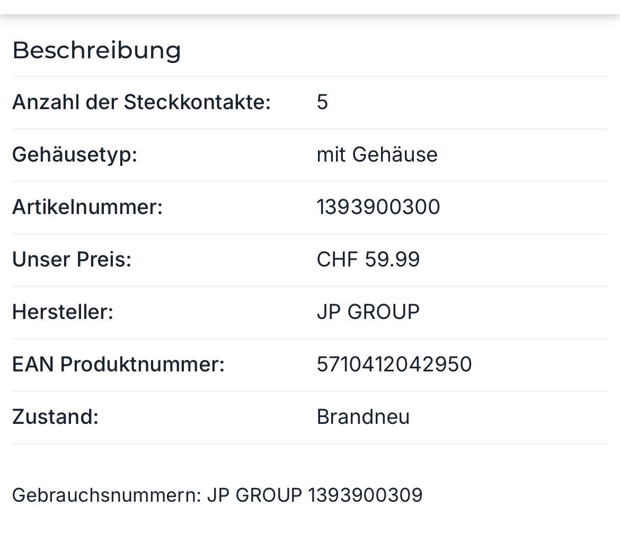Select the Hersteller label

click(x=63, y=312)
